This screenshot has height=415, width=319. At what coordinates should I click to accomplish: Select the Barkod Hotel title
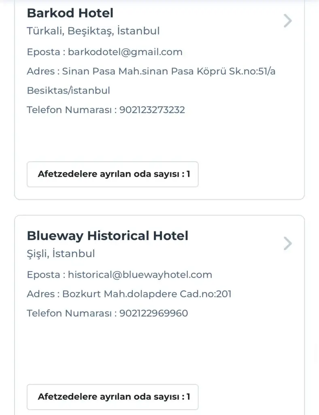(70, 13)
